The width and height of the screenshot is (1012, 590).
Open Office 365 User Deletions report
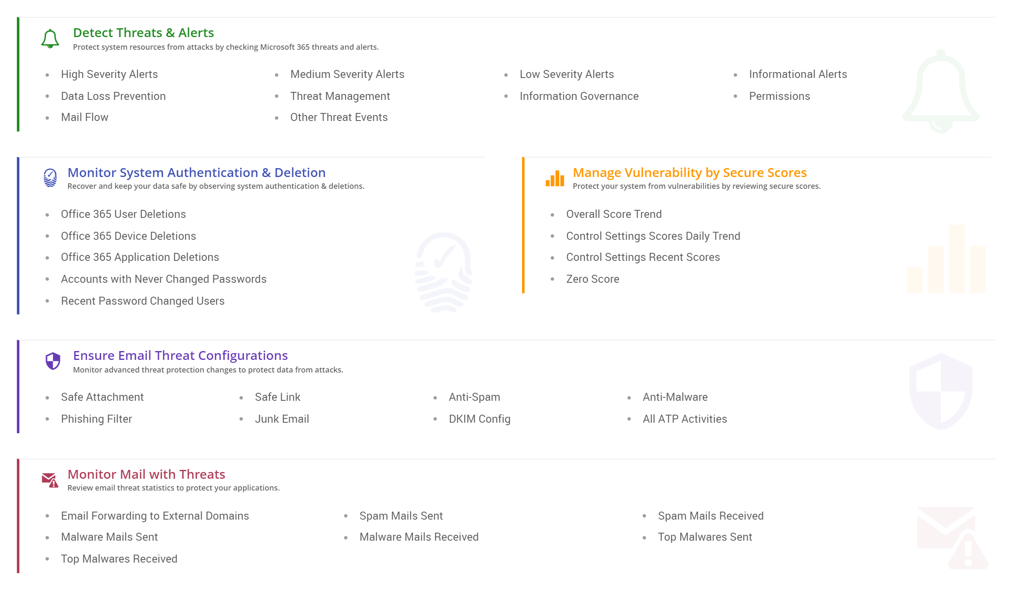123,214
